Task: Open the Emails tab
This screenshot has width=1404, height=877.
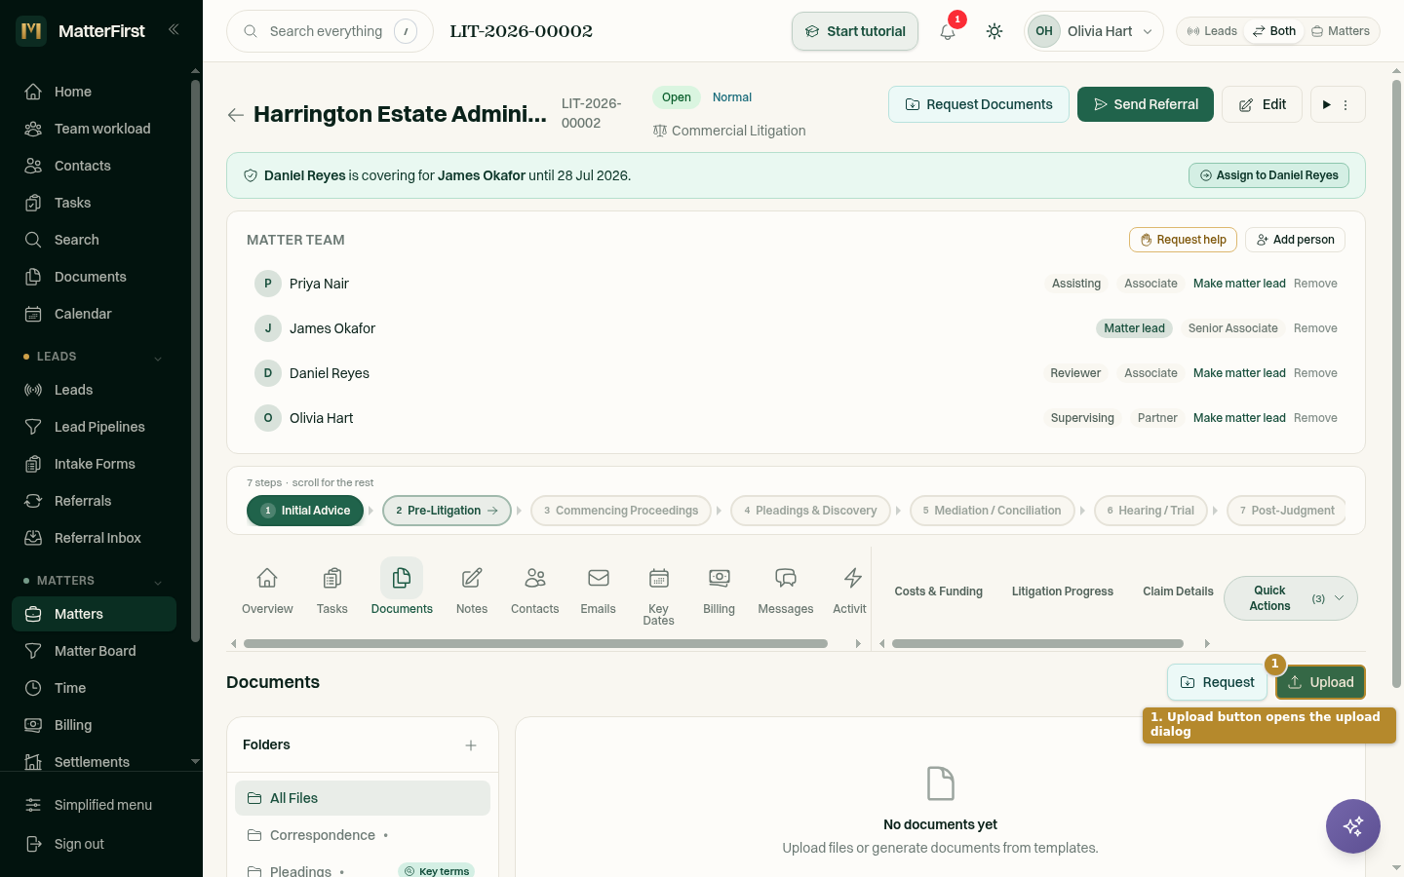Action: coord(599,591)
